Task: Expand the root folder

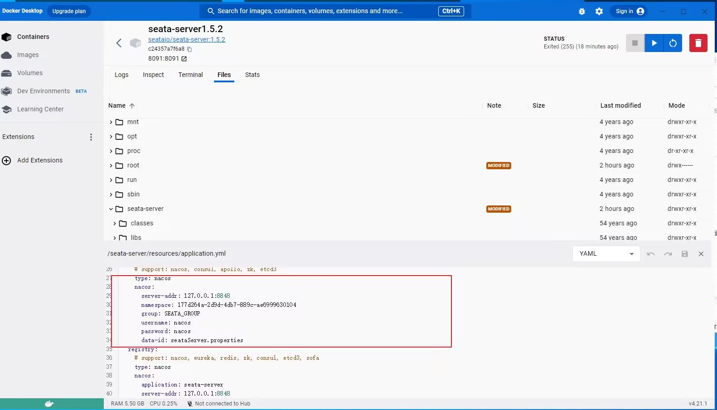Action: (111, 166)
